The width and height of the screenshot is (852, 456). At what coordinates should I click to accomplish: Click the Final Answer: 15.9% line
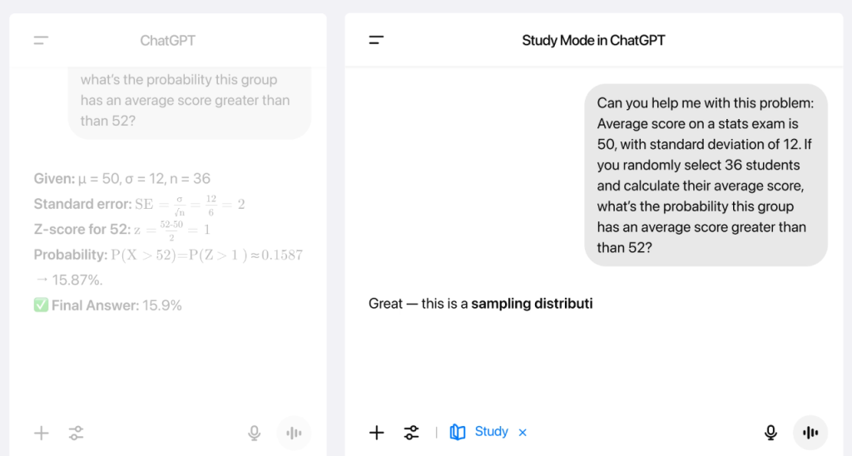pyautogui.click(x=107, y=305)
